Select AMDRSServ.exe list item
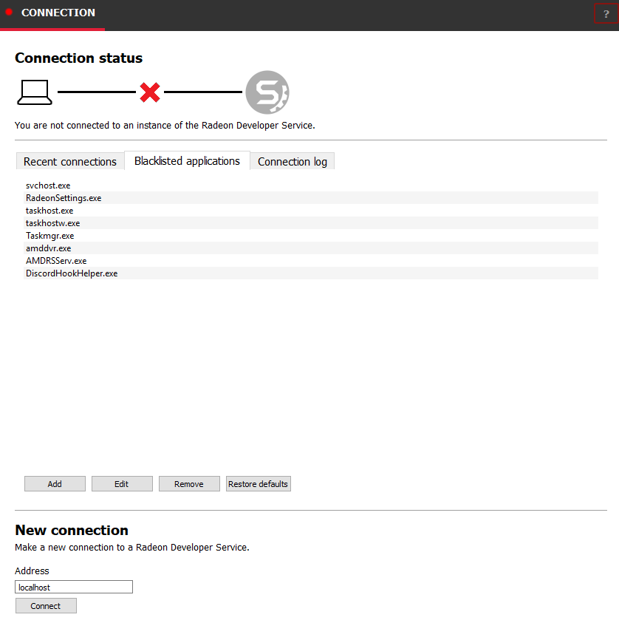The height and width of the screenshot is (623, 619). pos(56,261)
